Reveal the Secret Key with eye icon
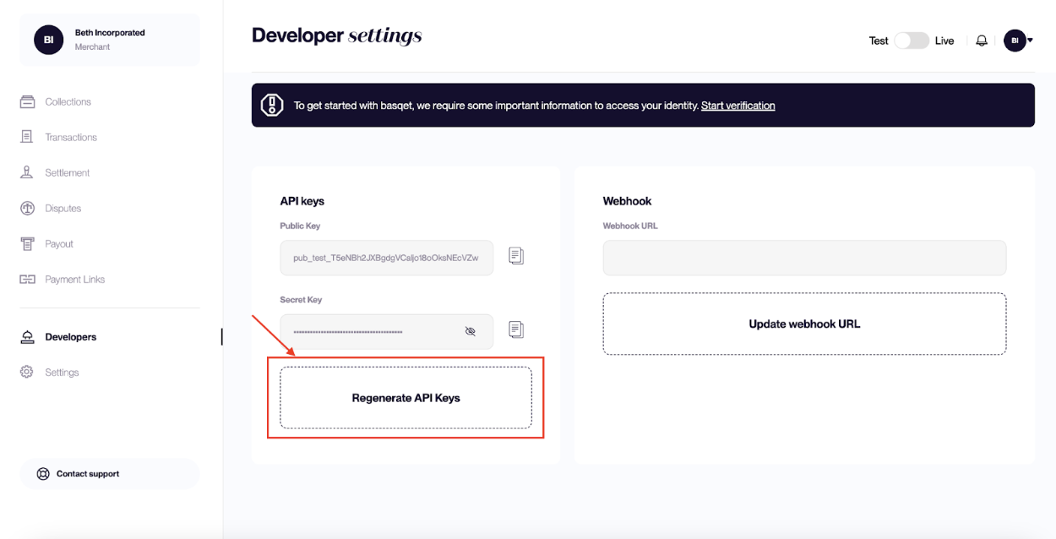 pyautogui.click(x=471, y=331)
